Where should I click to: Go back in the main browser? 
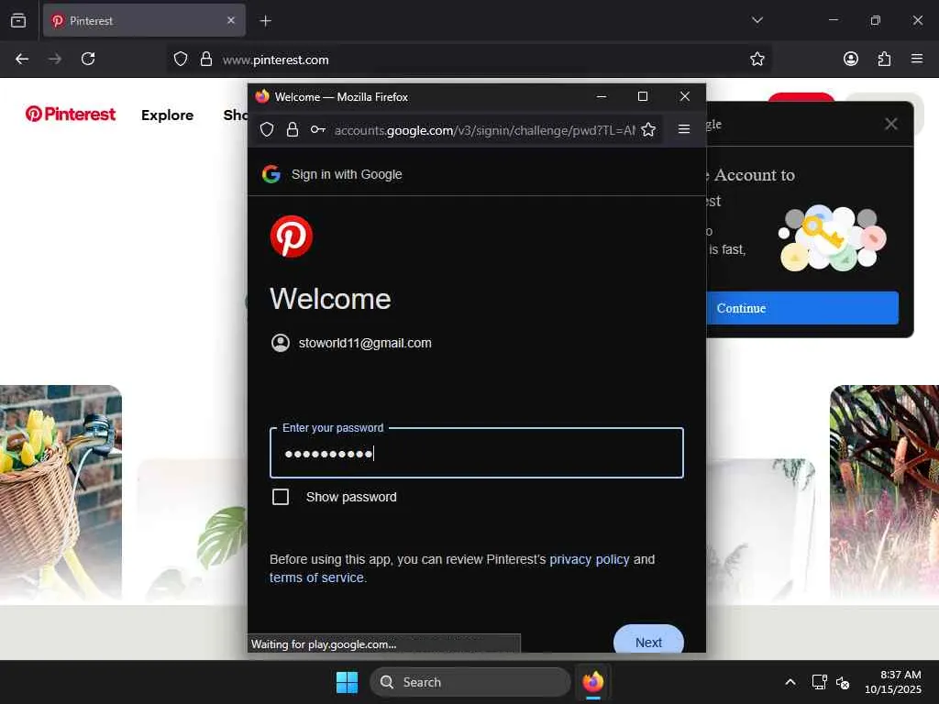(x=22, y=59)
